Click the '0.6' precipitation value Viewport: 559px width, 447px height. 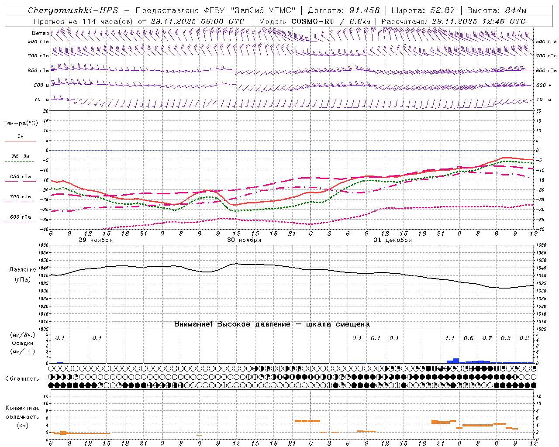(469, 338)
